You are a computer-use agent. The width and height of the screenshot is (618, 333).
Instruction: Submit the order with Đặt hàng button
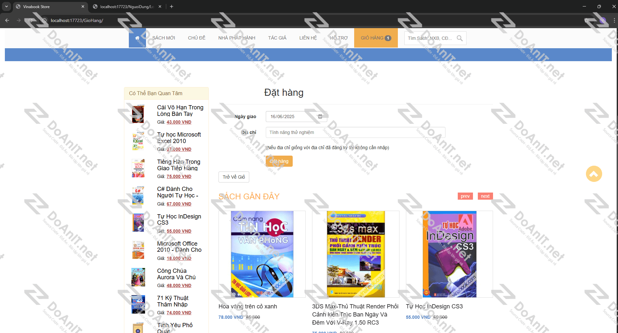pyautogui.click(x=279, y=161)
